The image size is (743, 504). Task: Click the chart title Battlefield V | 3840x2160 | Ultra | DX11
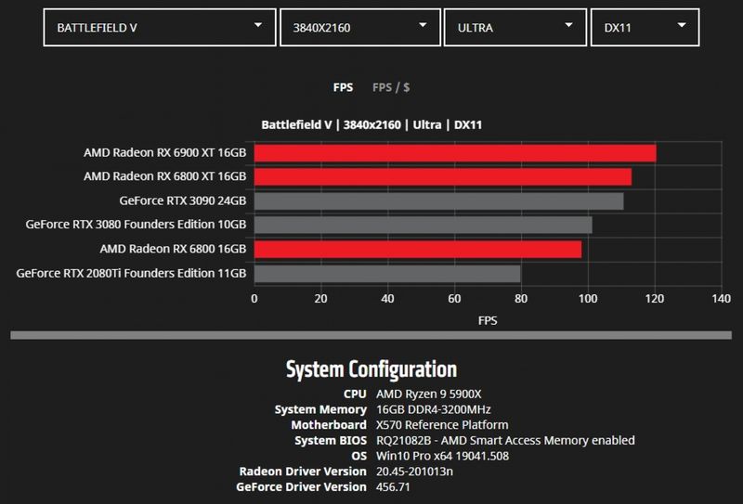point(371,125)
